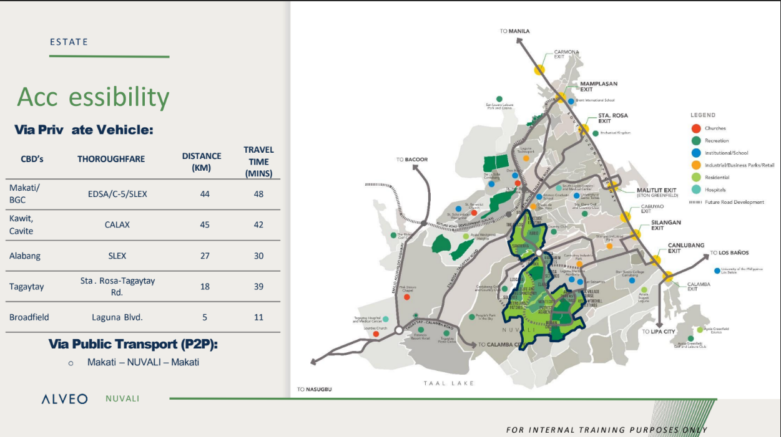Click the ALVEO logo in the footer
Screen dimensions: 781x437
point(64,399)
